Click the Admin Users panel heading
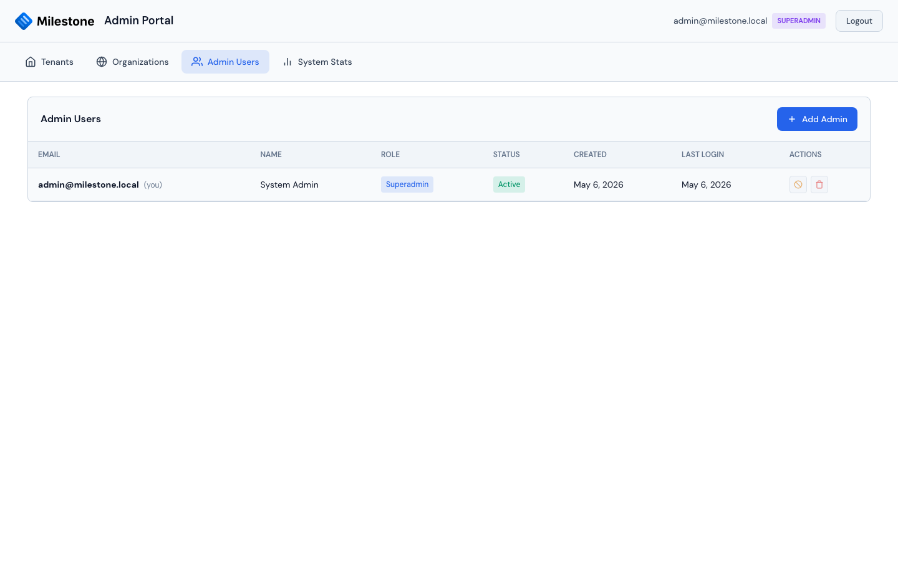This screenshot has height=561, width=898. click(70, 119)
